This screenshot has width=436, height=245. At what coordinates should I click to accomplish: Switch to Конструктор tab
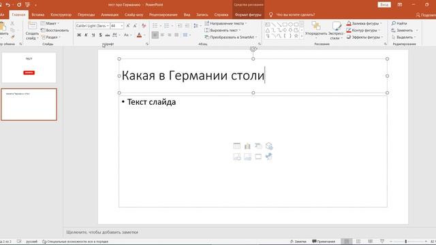coord(61,15)
